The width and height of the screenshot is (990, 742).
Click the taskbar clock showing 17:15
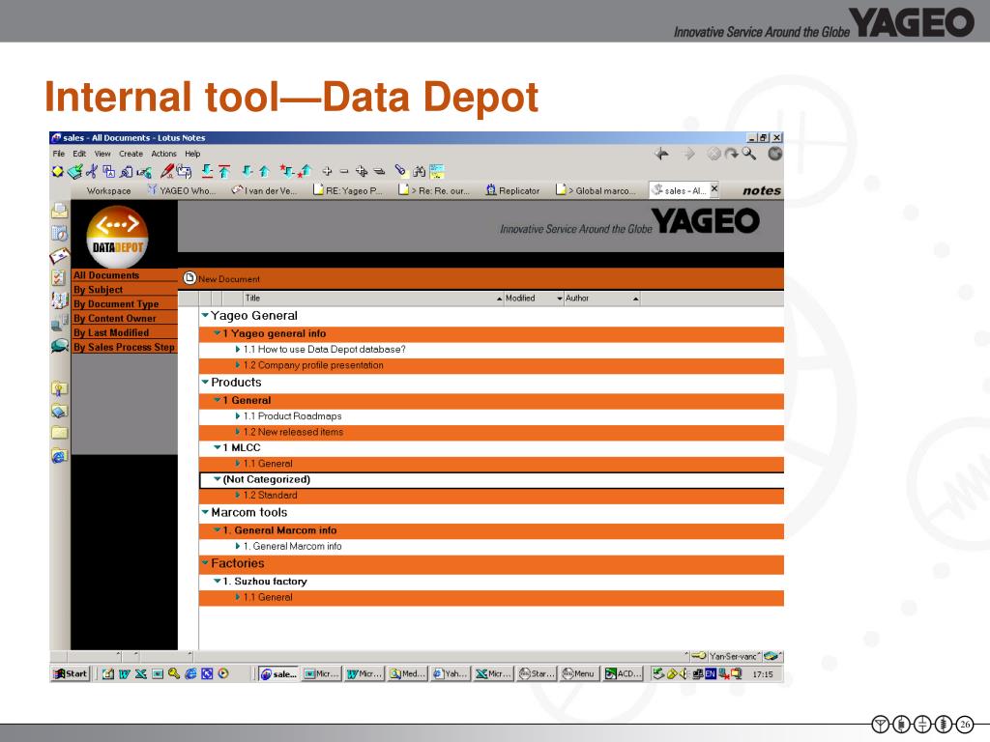tap(763, 674)
